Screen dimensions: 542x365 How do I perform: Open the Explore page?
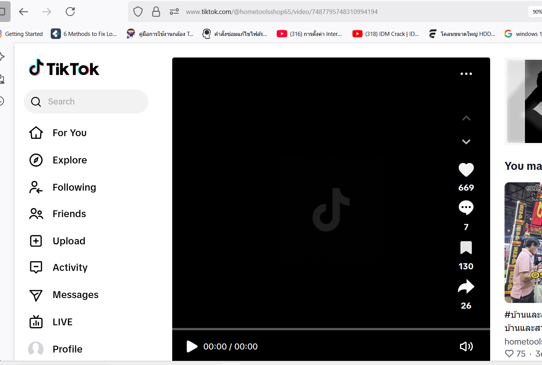[70, 160]
